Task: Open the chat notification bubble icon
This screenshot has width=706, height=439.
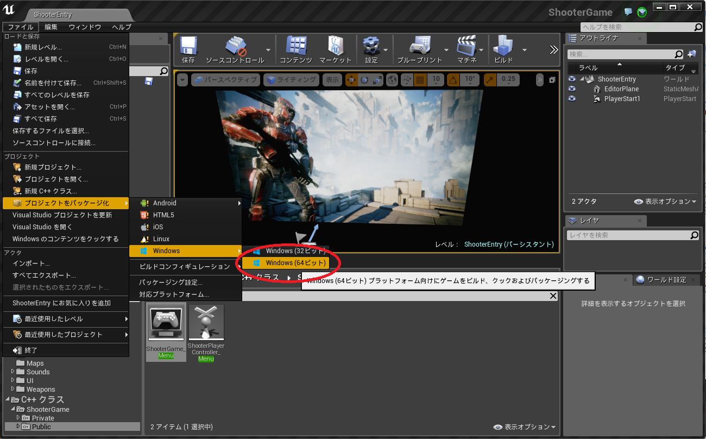Action: point(628,11)
